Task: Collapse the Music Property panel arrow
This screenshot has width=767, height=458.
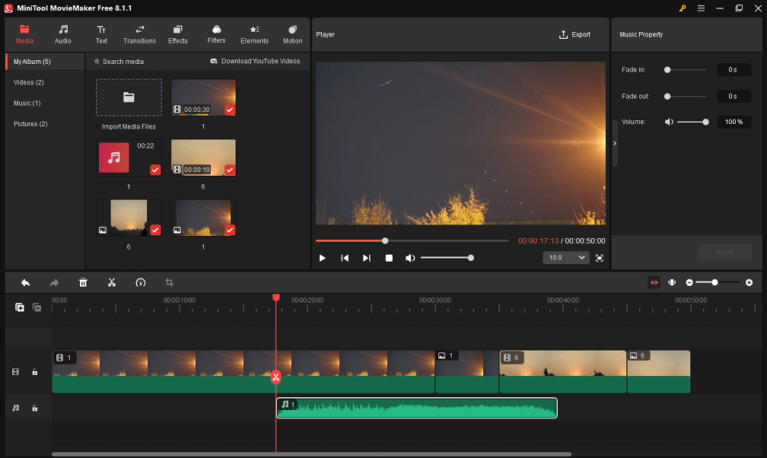Action: [615, 143]
